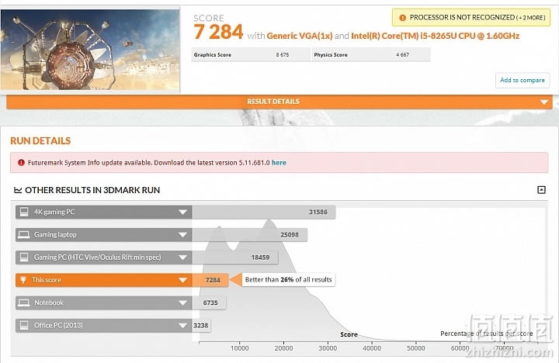Screen dimensions: 559x363
Task: Click the 40000 axis label on chart
Action: (372, 348)
